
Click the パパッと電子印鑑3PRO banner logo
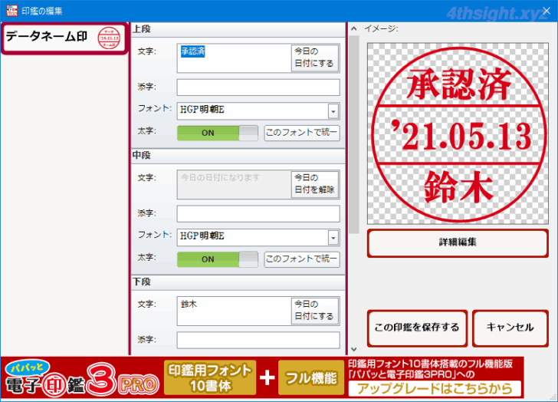(83, 378)
